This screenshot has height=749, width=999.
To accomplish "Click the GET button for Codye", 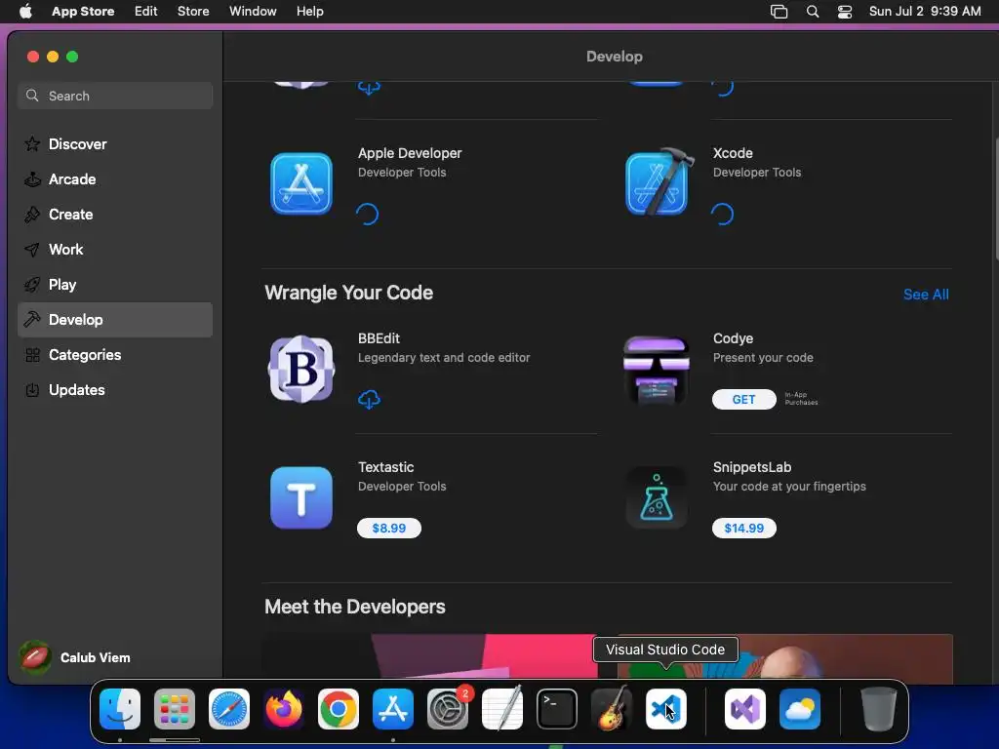I will point(744,399).
